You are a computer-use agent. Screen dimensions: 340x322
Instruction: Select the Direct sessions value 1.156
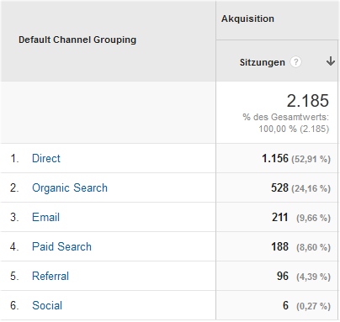[x=275, y=158]
